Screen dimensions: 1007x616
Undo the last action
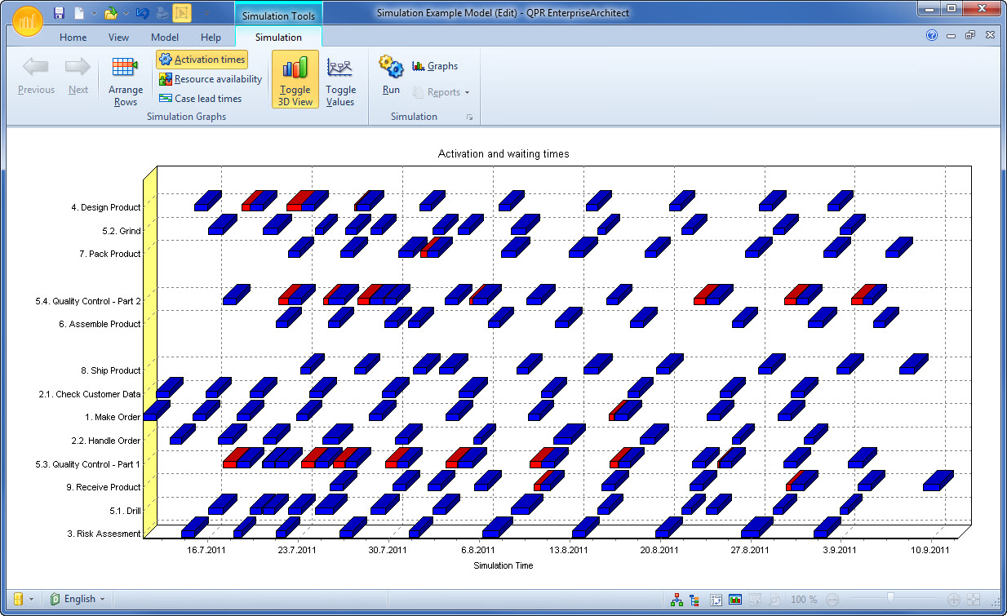[140, 12]
